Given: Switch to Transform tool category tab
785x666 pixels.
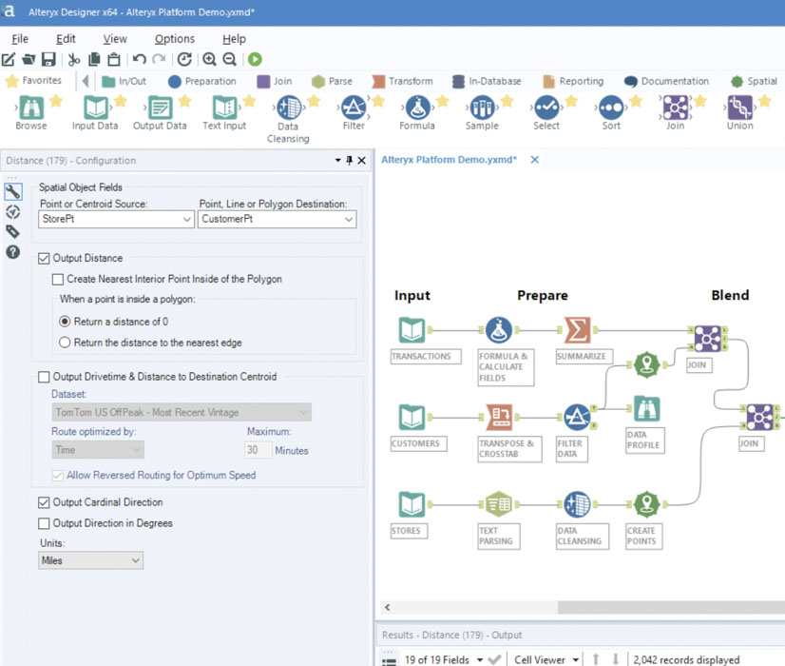Looking at the screenshot, I should click(404, 81).
